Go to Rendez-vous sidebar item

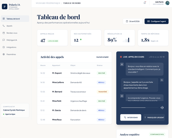point(15,33)
